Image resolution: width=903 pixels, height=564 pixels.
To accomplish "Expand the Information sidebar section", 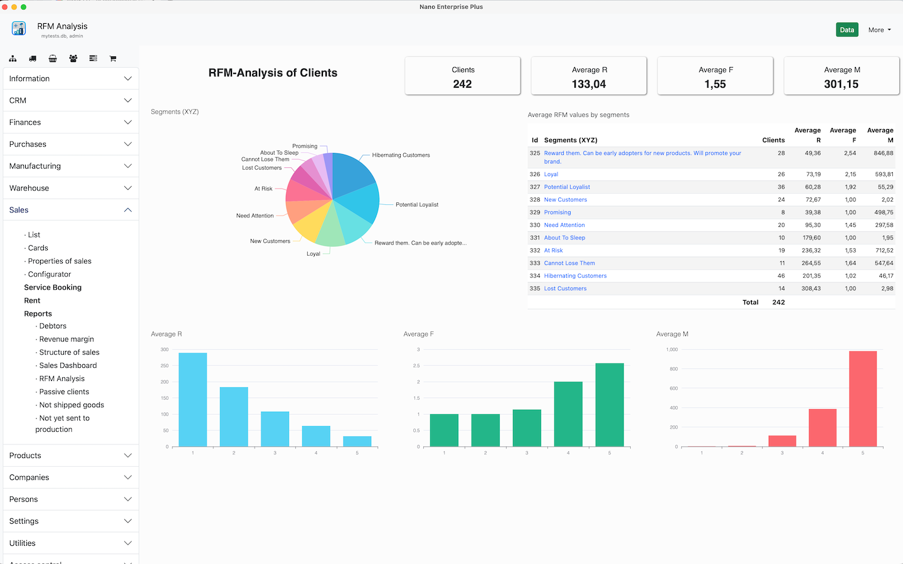I will (x=71, y=78).
